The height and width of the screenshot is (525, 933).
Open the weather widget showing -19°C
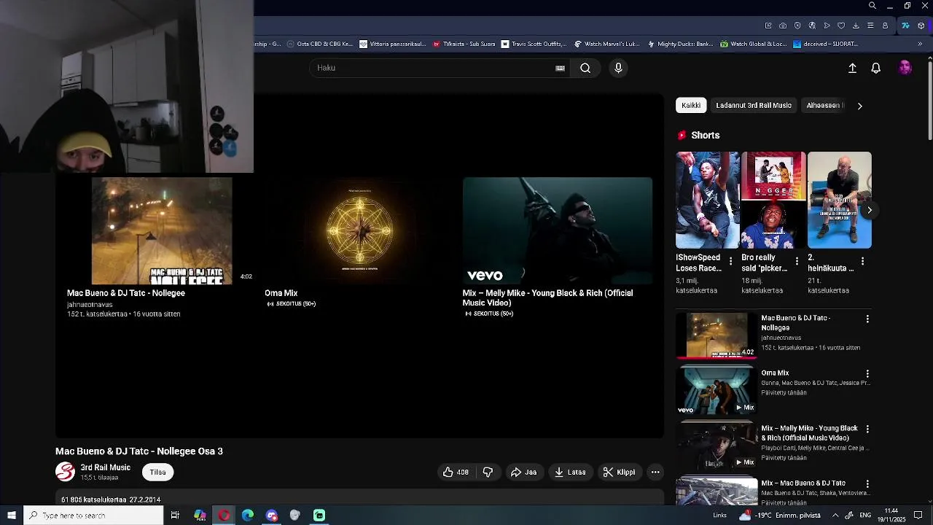pyautogui.click(x=778, y=516)
